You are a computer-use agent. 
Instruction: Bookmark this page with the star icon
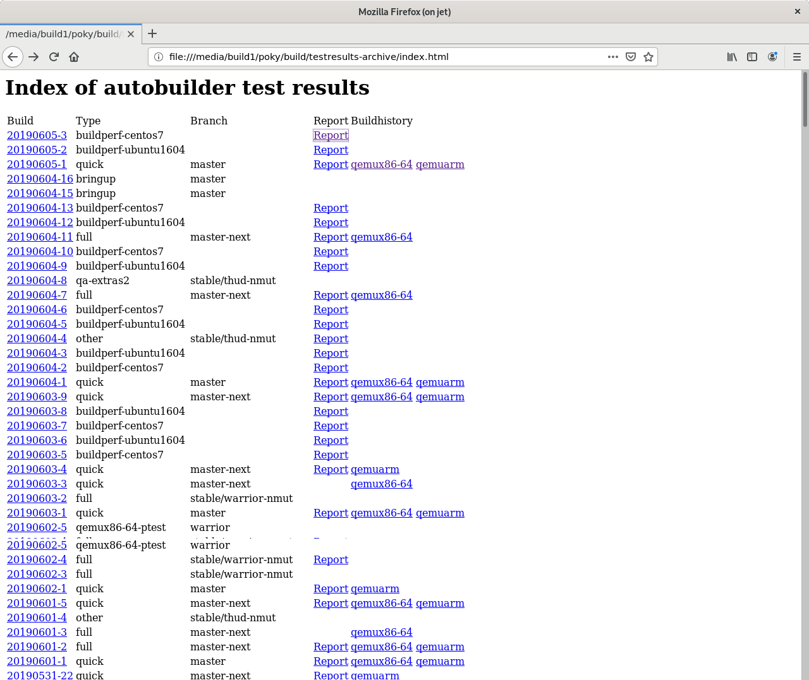pyautogui.click(x=648, y=57)
